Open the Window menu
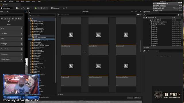184x103 pixels. tap(11, 2)
